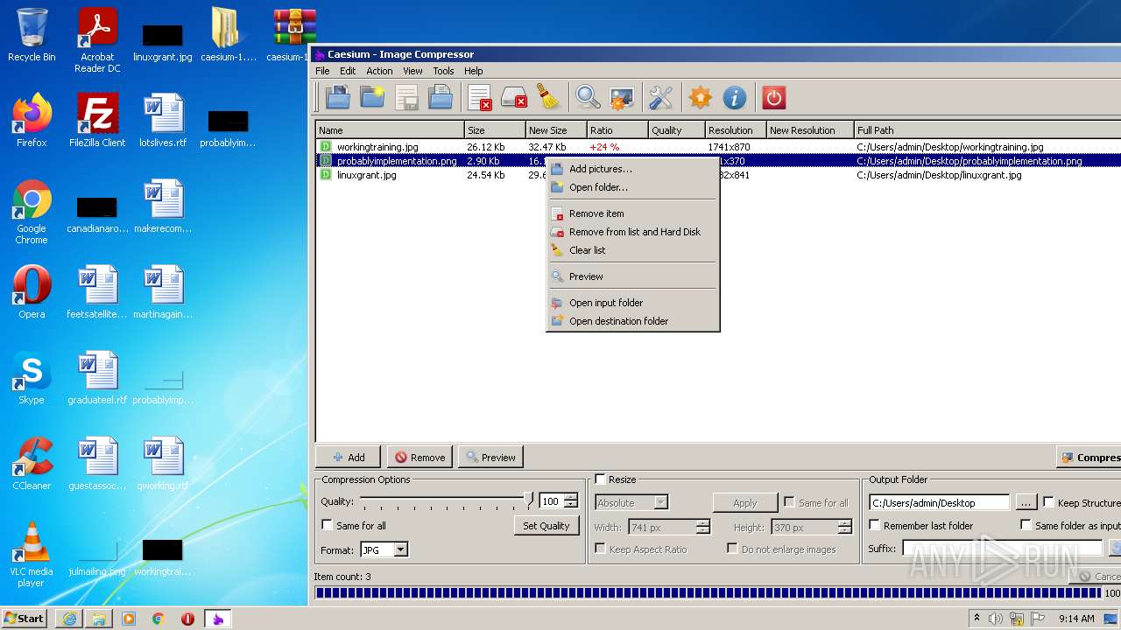
Task: Click Internet Explorer taskbar icon
Action: 69,619
